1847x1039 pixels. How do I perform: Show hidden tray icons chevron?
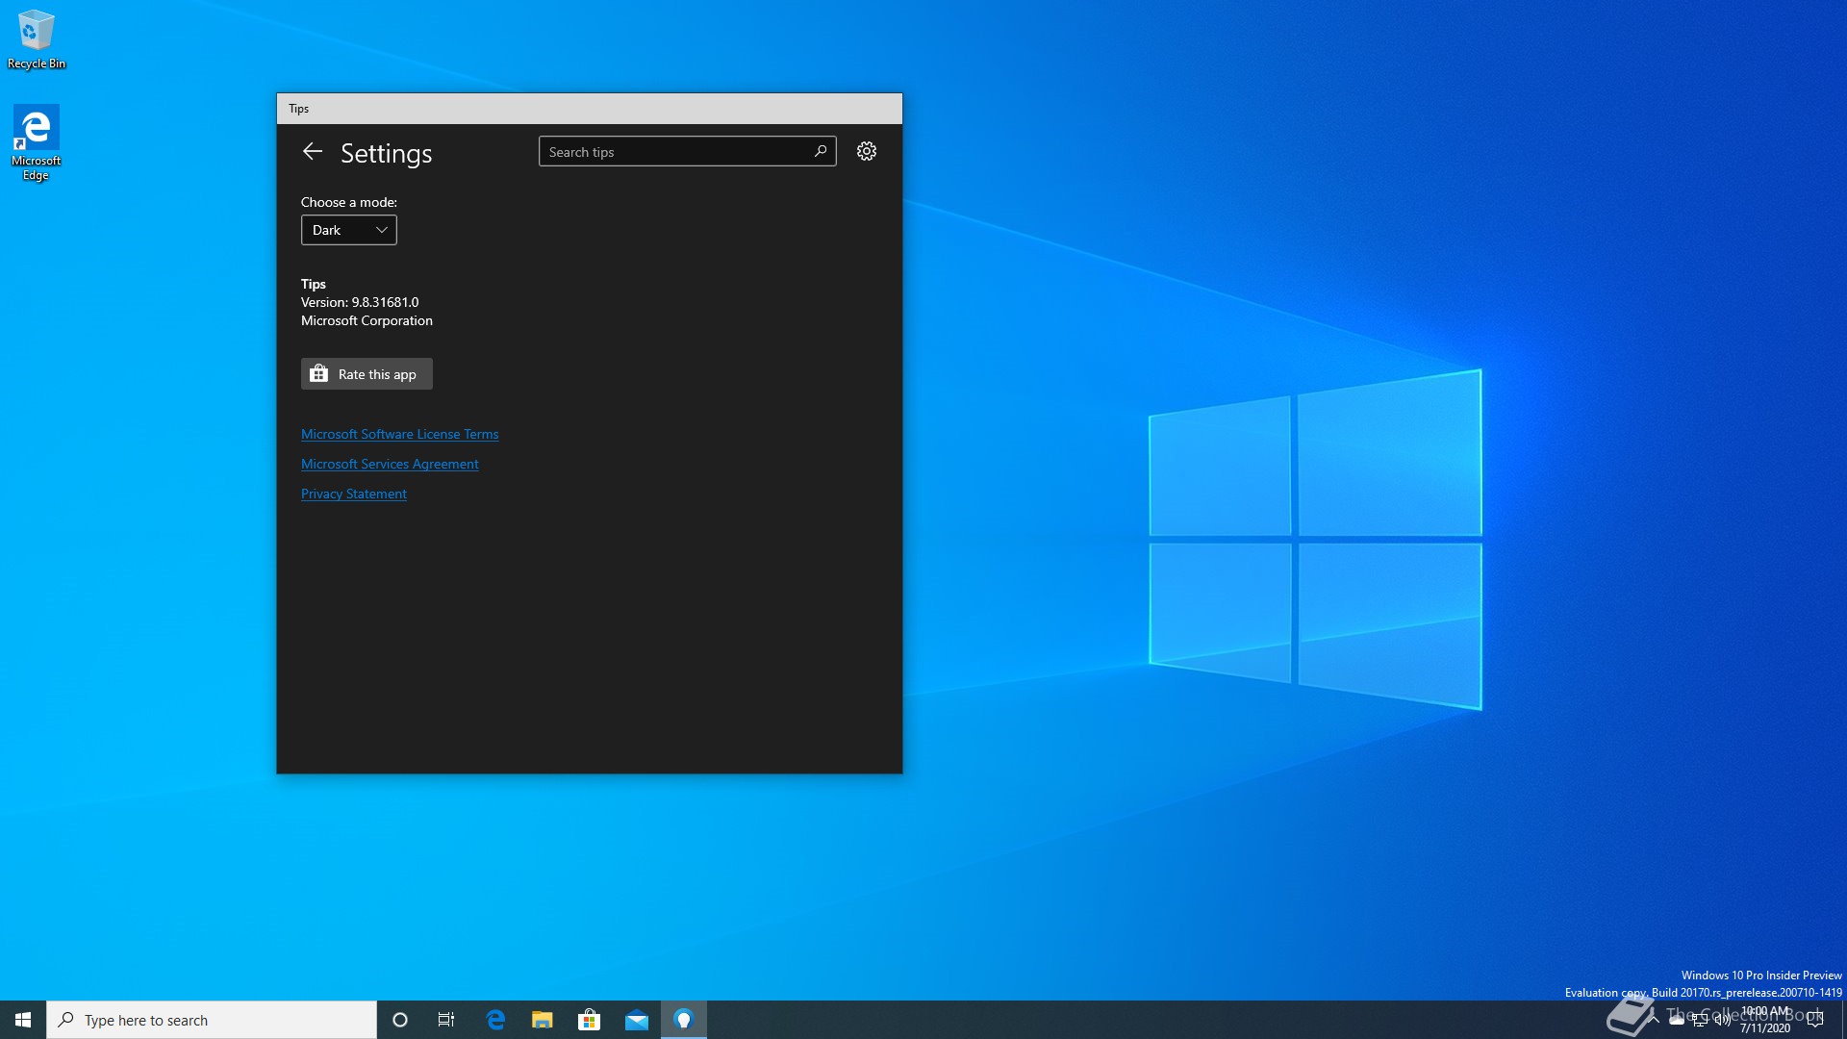(1653, 1020)
